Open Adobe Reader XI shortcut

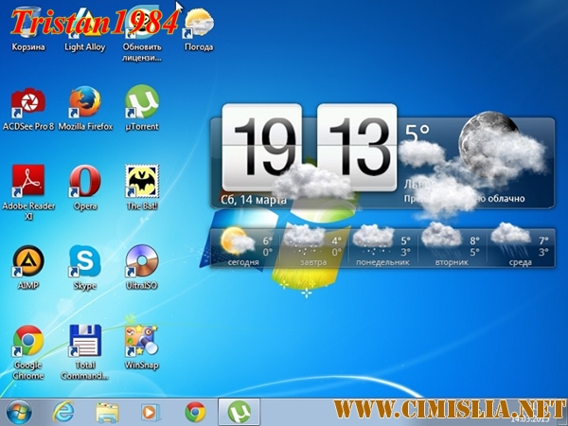27,181
